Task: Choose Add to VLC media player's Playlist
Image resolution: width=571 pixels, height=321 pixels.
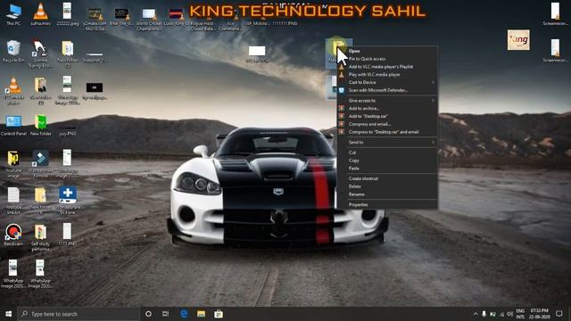Action: tap(387, 67)
